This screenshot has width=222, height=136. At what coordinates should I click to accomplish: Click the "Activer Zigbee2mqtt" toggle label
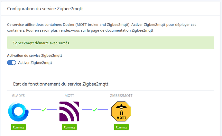[x=35, y=63]
